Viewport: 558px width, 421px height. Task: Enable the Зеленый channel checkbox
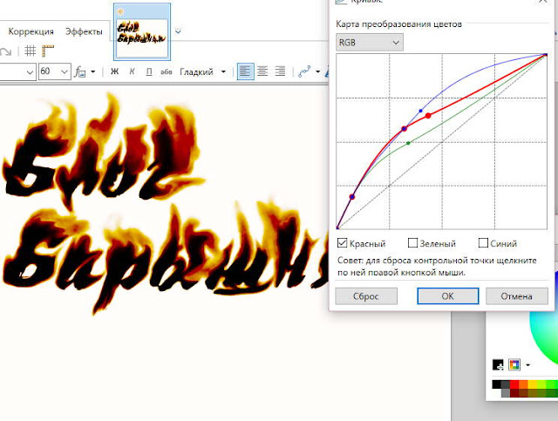(x=412, y=243)
